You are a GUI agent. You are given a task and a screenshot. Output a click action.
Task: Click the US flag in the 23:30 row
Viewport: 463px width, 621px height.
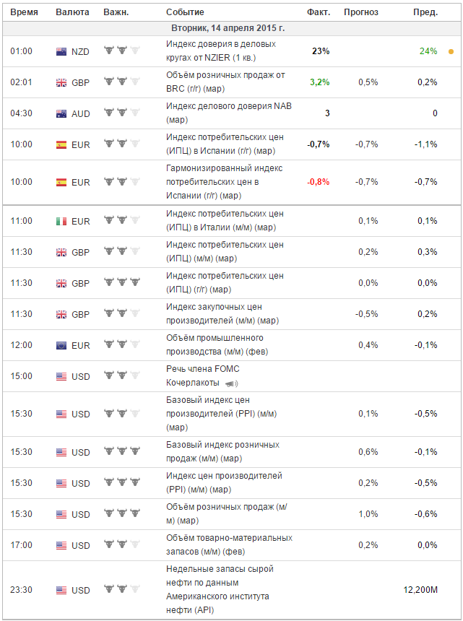point(61,591)
